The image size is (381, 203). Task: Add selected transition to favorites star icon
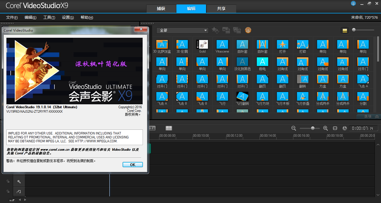point(215,30)
